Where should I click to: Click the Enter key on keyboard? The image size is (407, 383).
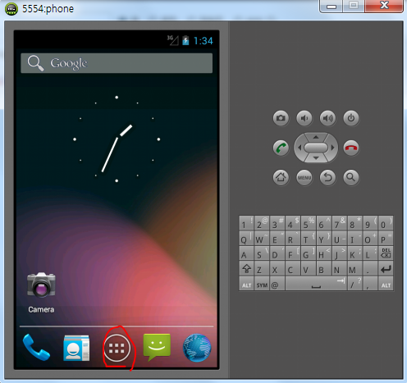click(x=386, y=268)
